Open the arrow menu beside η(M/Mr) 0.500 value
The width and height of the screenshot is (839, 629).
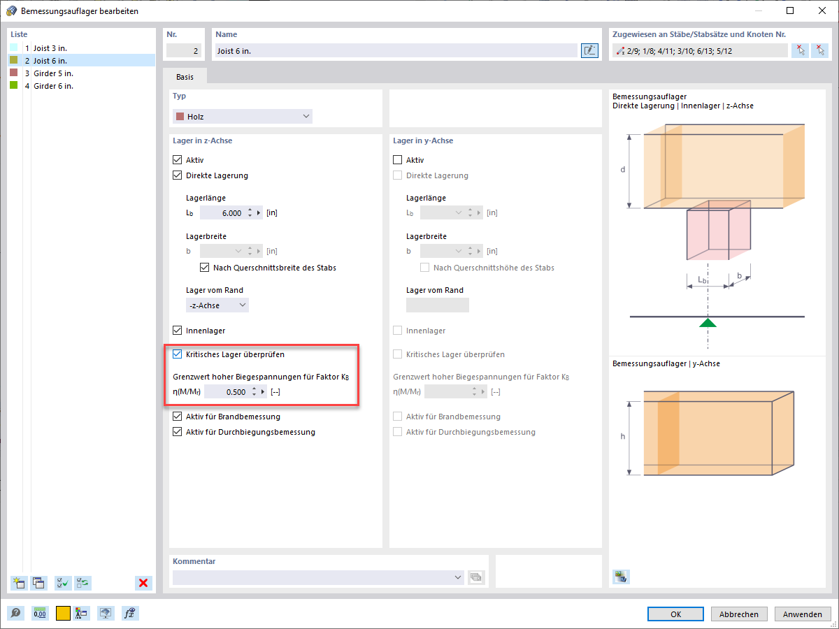[264, 392]
